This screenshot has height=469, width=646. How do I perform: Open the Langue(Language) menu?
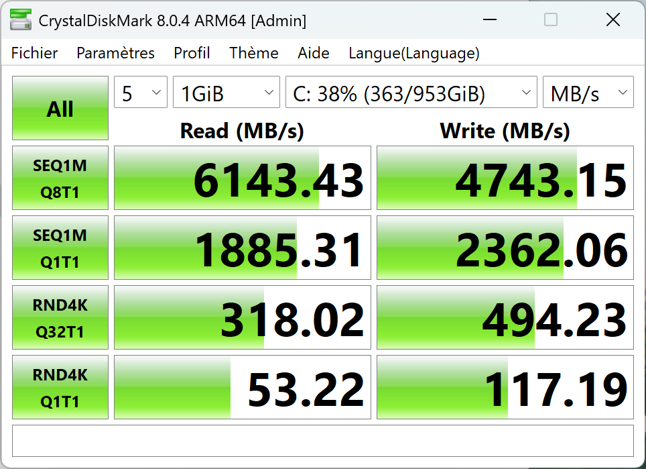pyautogui.click(x=414, y=53)
